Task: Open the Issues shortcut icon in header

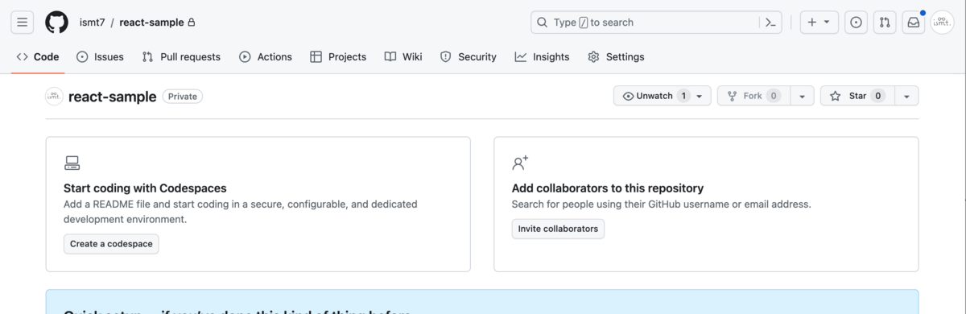Action: pyautogui.click(x=856, y=23)
